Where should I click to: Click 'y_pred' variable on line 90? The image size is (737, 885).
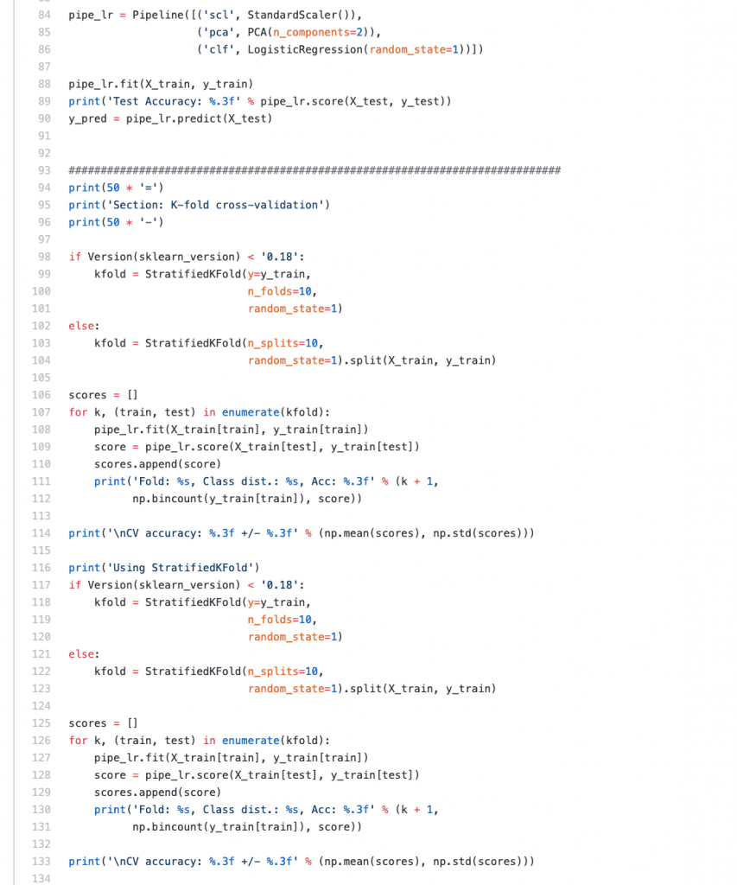87,119
